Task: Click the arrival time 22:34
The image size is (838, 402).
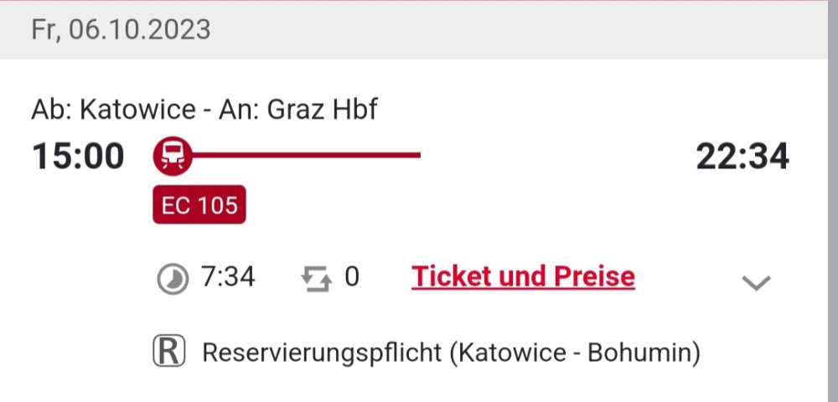Action: pyautogui.click(x=742, y=157)
